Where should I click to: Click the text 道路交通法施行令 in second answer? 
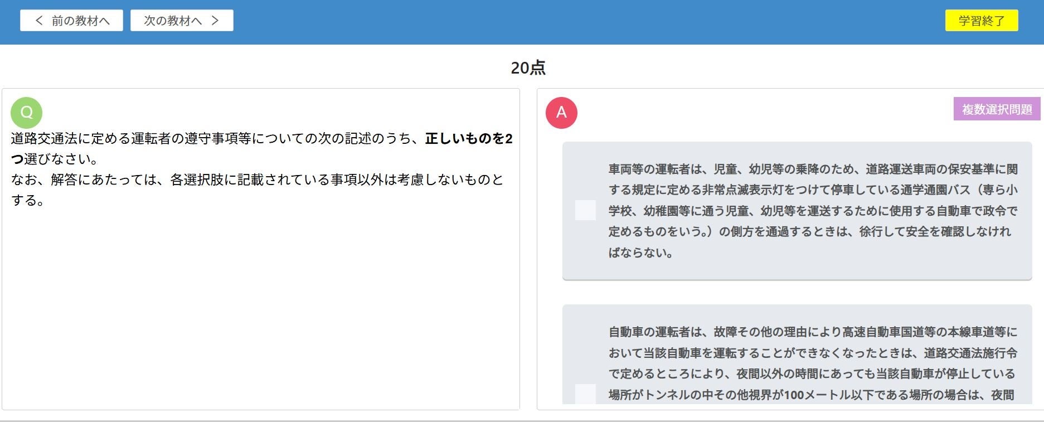[x=970, y=353]
